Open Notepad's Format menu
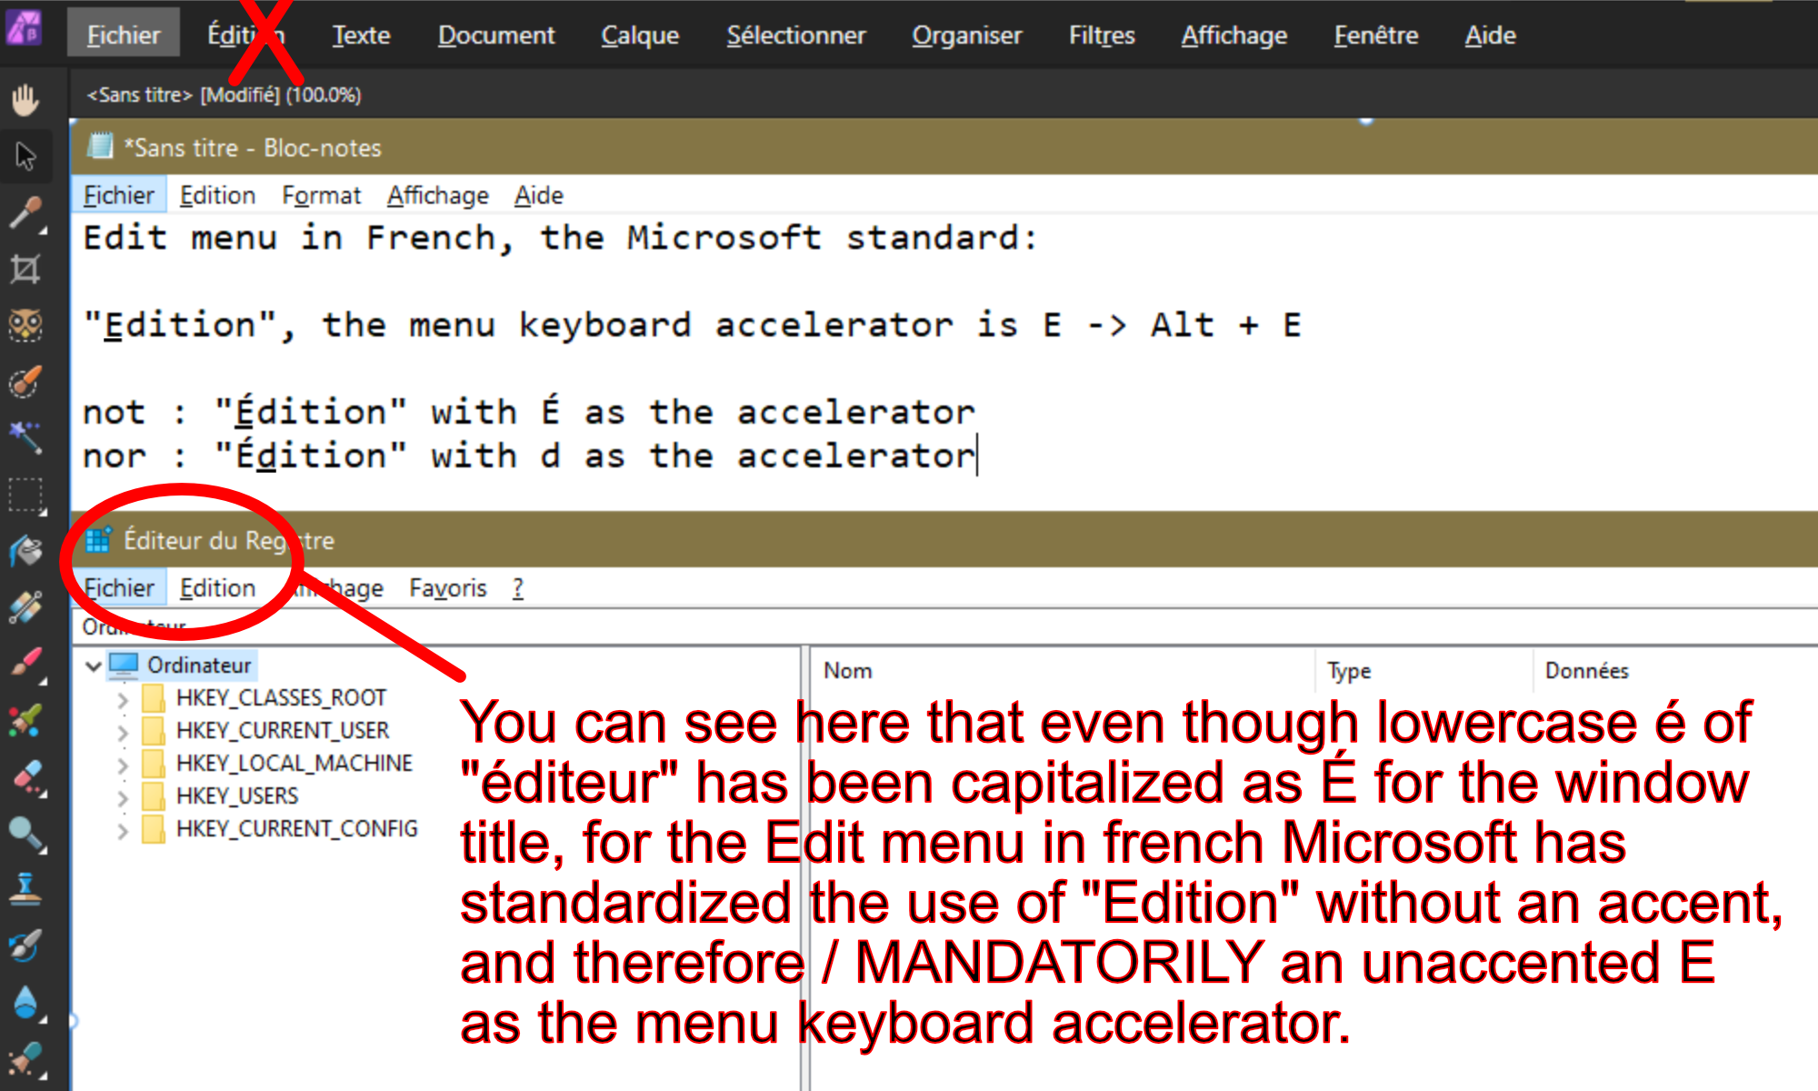The height and width of the screenshot is (1091, 1818). point(321,195)
